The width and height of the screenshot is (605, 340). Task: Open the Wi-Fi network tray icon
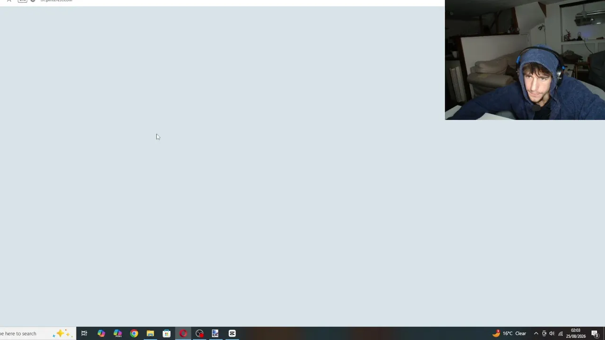[x=561, y=333]
